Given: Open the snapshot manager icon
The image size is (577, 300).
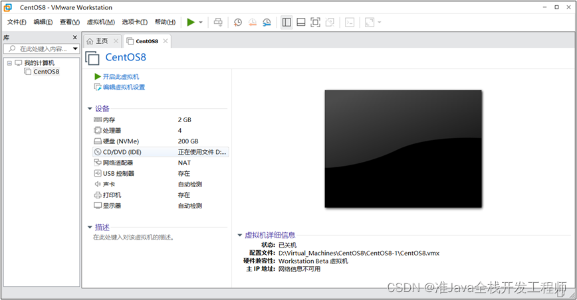Looking at the screenshot, I should point(267,23).
